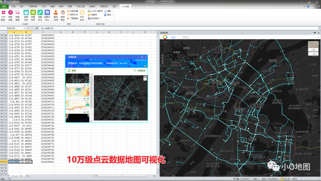The width and height of the screenshot is (321, 181).
Task: Switch to Page Layout view in status bar
Action: (x=285, y=179)
